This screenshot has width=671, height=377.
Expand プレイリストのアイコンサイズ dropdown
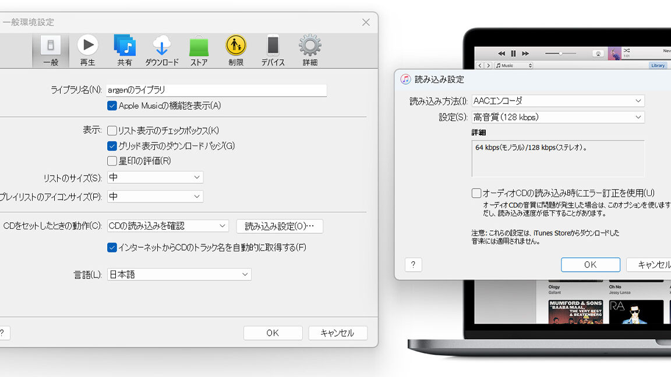pos(155,196)
